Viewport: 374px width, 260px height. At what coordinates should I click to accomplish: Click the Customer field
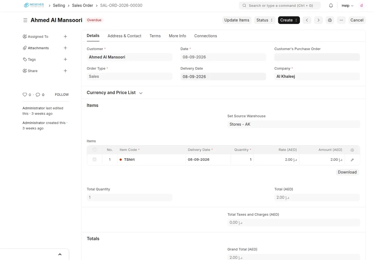(129, 57)
